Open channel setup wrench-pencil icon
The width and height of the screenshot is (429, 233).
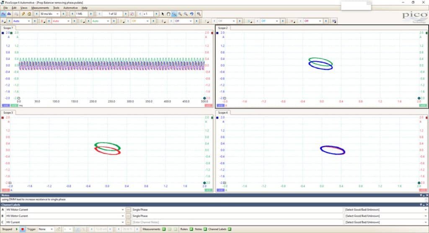(23, 14)
